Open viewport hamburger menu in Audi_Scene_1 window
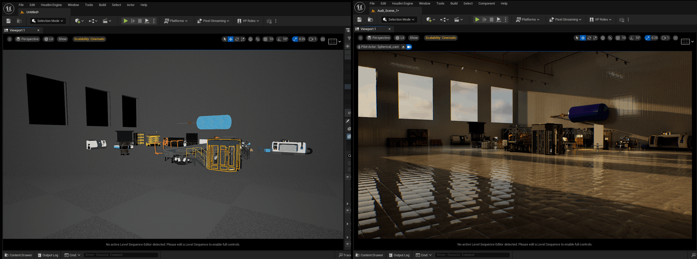Screen dimensions: 697x259 click(361, 38)
